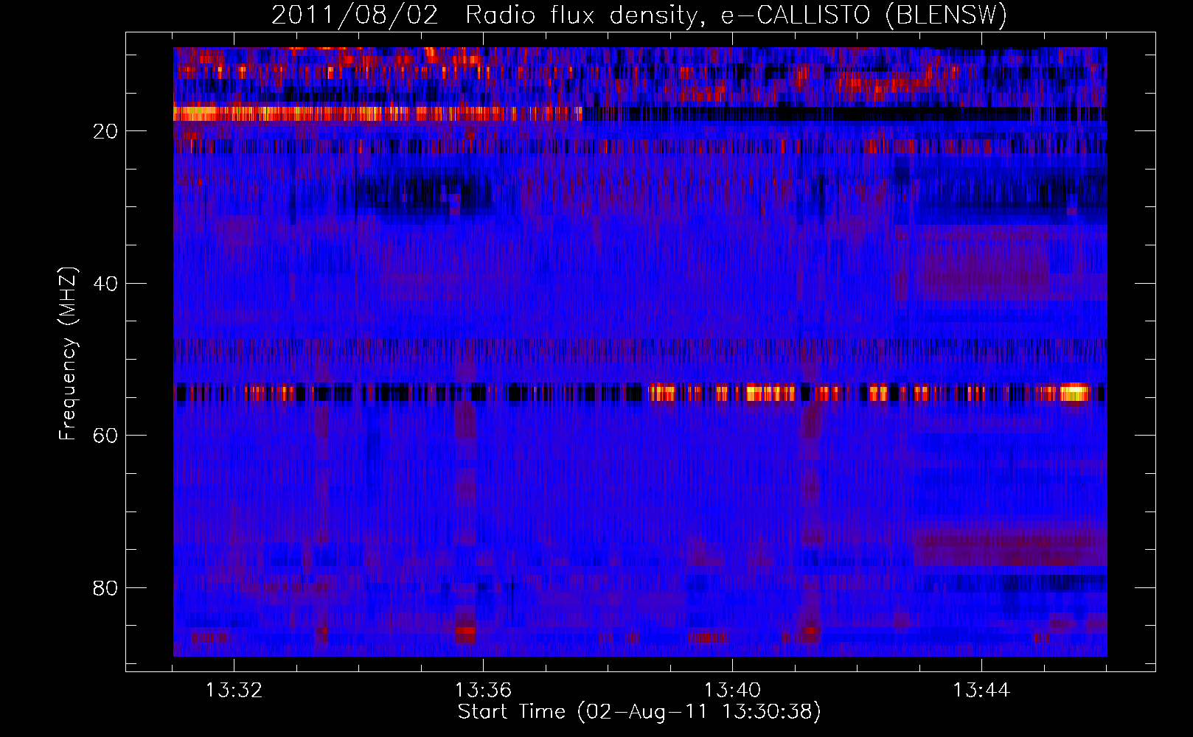This screenshot has height=737, width=1193.
Task: Click the '20' frequency tick label
Action: (105, 131)
